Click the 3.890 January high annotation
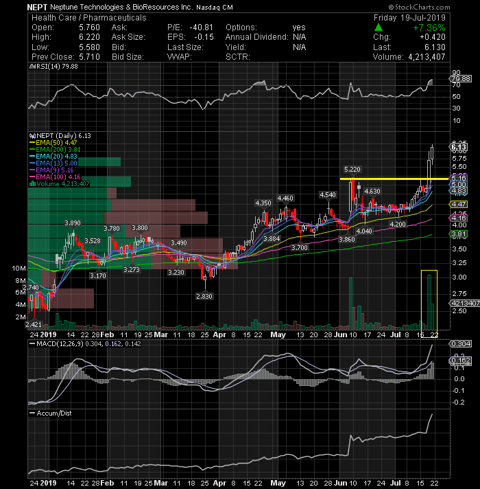480x489 pixels. [73, 223]
